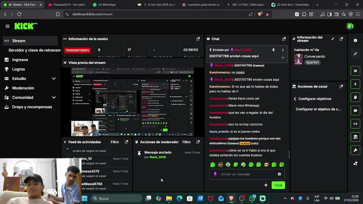Viewport: 363px width, 204px height.
Task: Toggle the channel actions camera widget in sidebar
Action: coord(355,137)
